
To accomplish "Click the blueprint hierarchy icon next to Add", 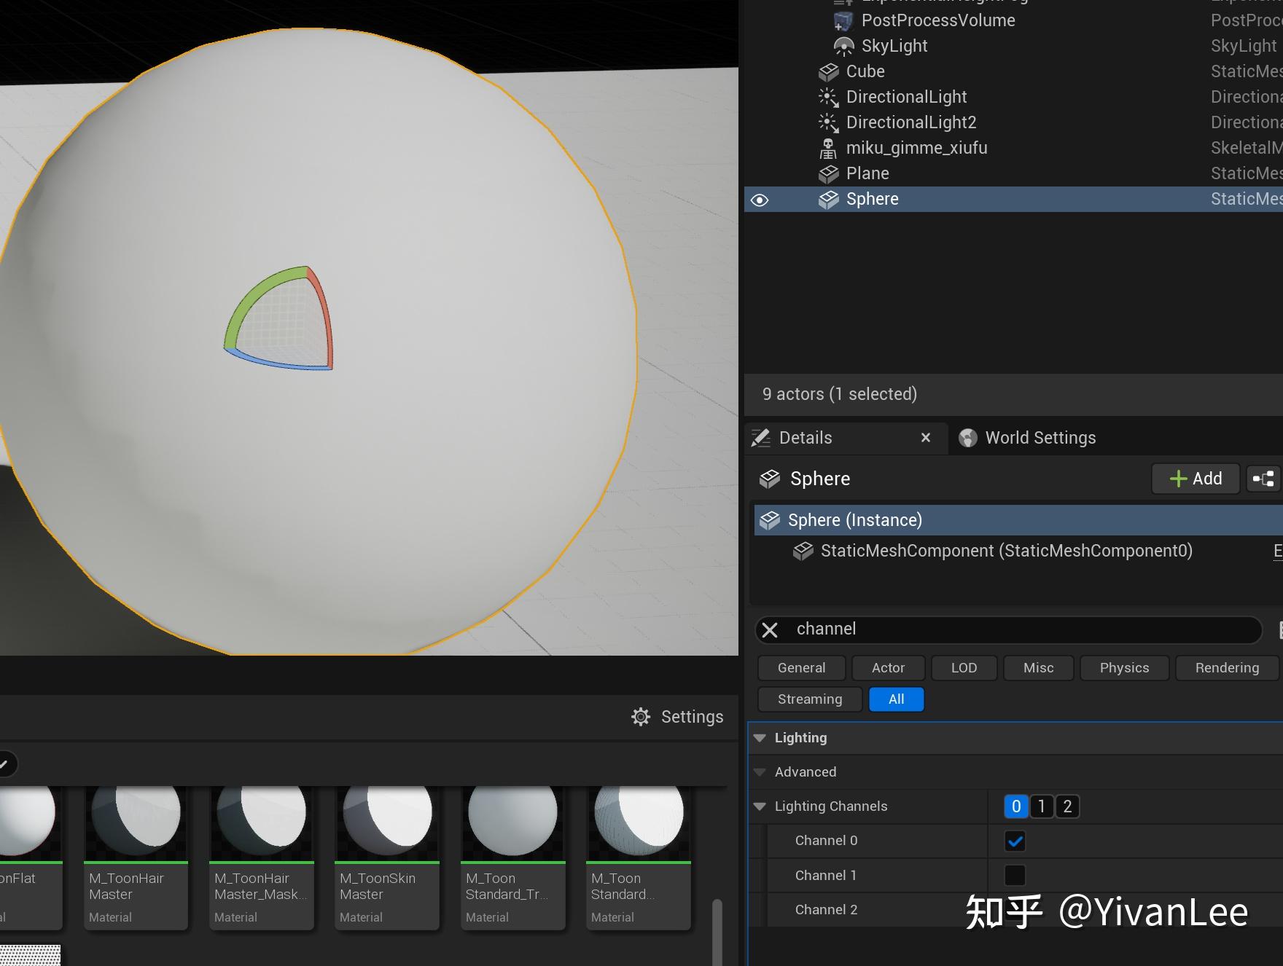I will 1263,479.
